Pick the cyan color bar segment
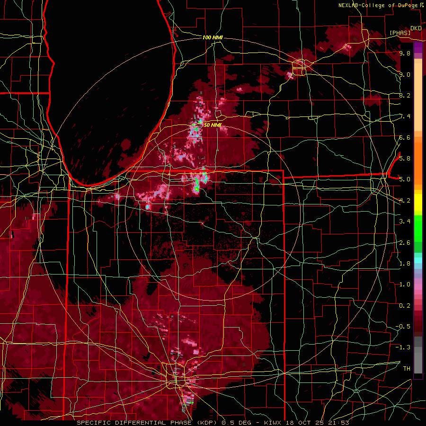The width and height of the screenshot is (426, 426). (x=418, y=260)
